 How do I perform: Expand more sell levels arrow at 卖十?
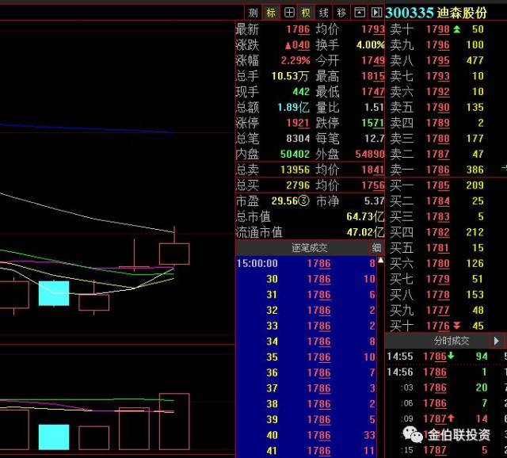[x=456, y=29]
